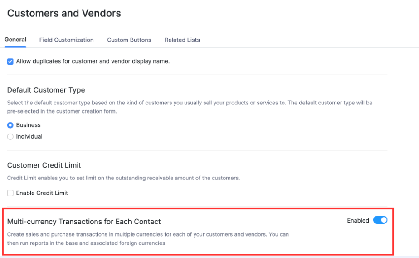This screenshot has height=258, width=419.
Task: Select the Business radio button circle
Action: coord(10,125)
